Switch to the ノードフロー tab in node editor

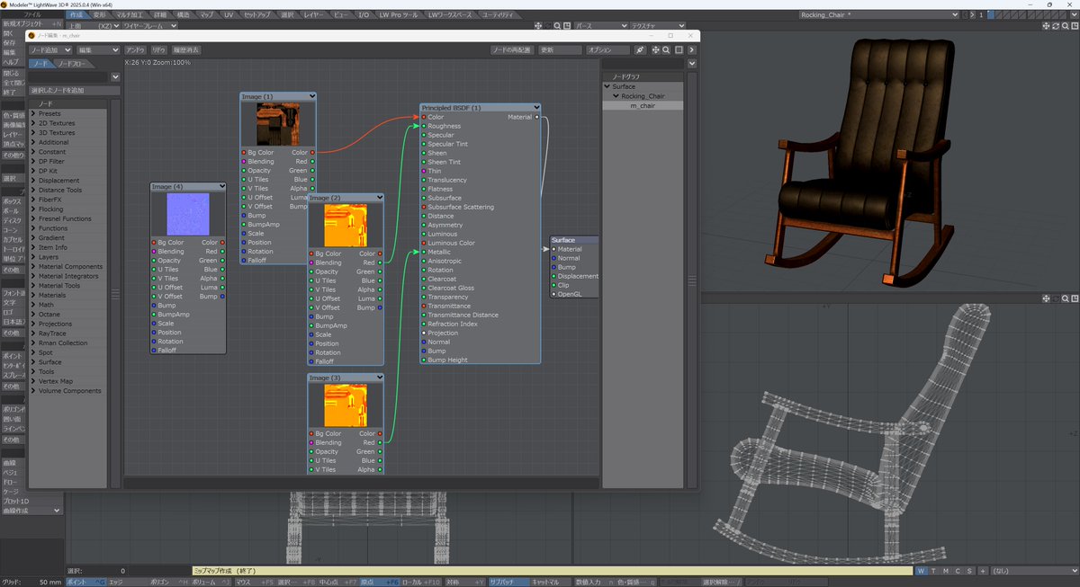click(75, 64)
